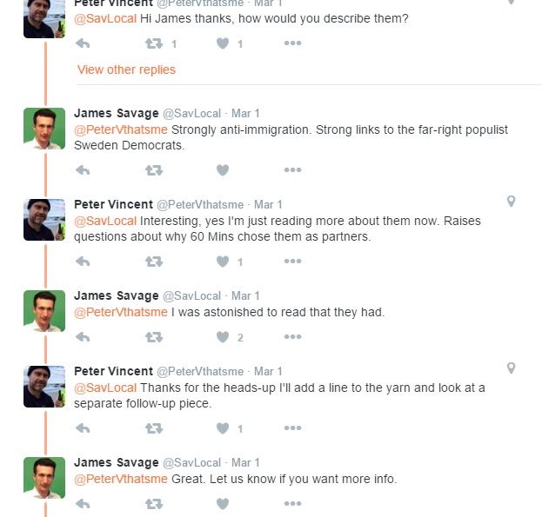Reply to the "Great. Let us know" tweet
The image size is (542, 517).
tap(84, 504)
